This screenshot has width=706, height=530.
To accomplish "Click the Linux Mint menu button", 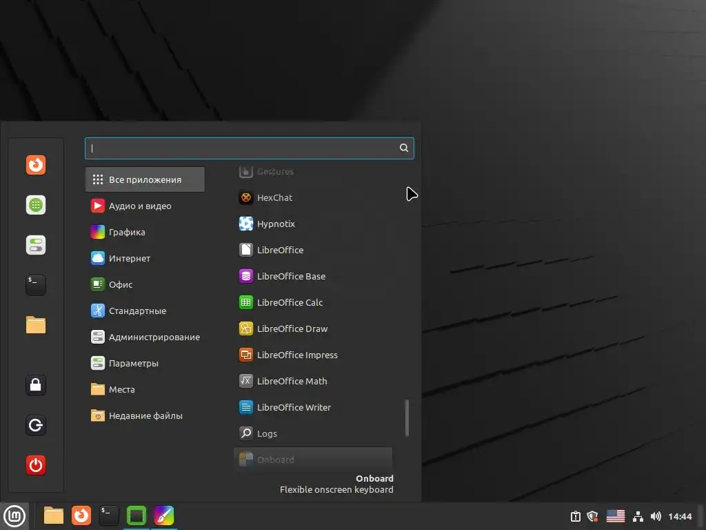I will tap(14, 516).
